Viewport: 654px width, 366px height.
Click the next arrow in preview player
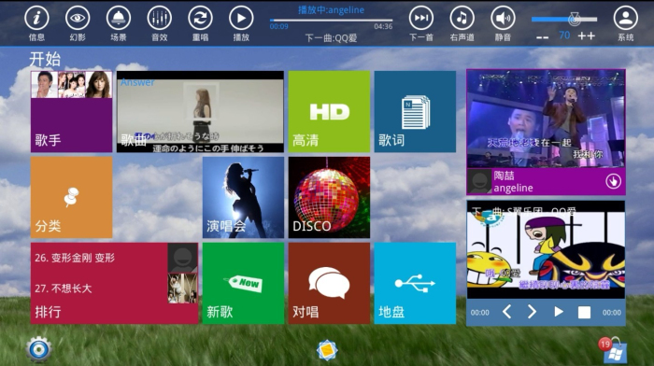(532, 312)
